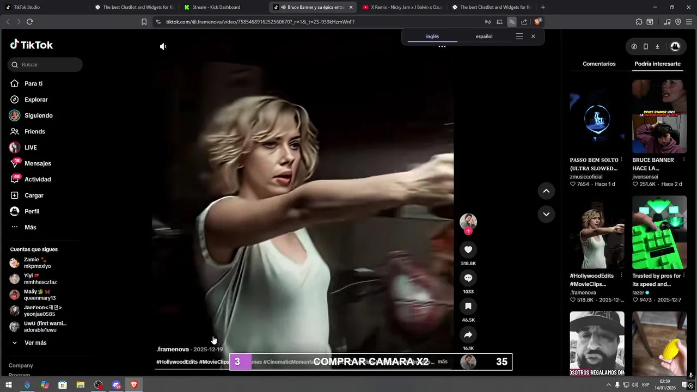Open the Brave Shields lion icon
Viewport: 697px width, 392px height.
click(x=537, y=22)
